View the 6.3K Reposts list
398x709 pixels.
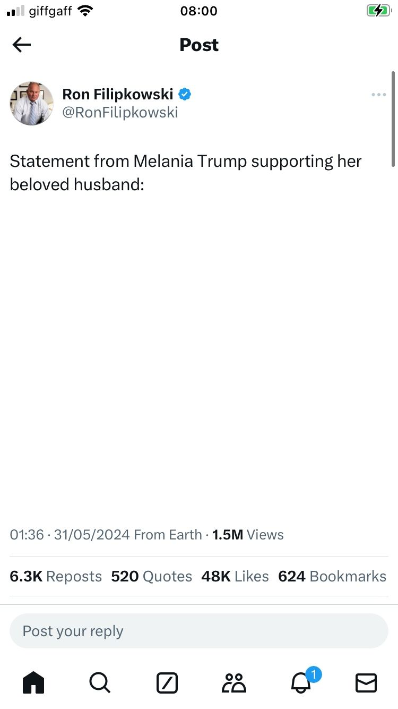(x=56, y=576)
